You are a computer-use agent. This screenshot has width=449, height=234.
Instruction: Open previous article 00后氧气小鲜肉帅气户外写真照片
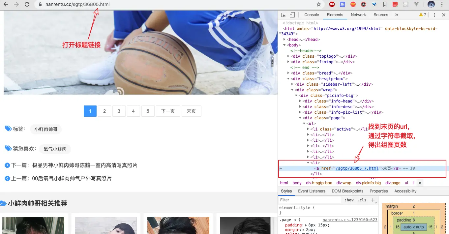point(72,178)
